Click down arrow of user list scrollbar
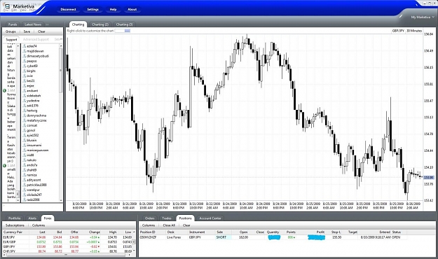The width and height of the screenshot is (438, 259). [x=61, y=200]
